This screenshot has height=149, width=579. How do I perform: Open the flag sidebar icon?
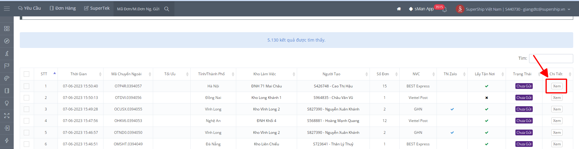7,66
